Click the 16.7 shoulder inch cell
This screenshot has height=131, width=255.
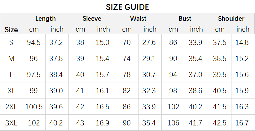(x=242, y=123)
